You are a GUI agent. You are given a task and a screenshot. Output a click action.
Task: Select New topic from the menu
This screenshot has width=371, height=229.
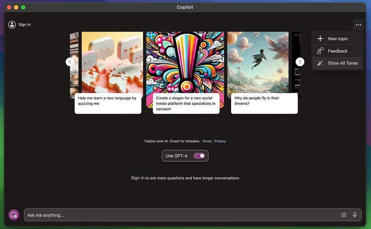pos(338,38)
